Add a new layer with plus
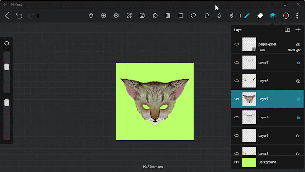This screenshot has height=172, width=305. [298, 30]
